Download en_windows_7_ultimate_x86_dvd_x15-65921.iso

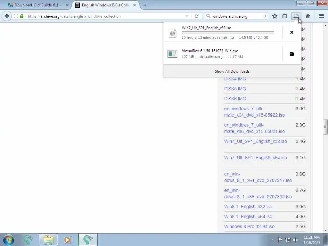[254, 128]
